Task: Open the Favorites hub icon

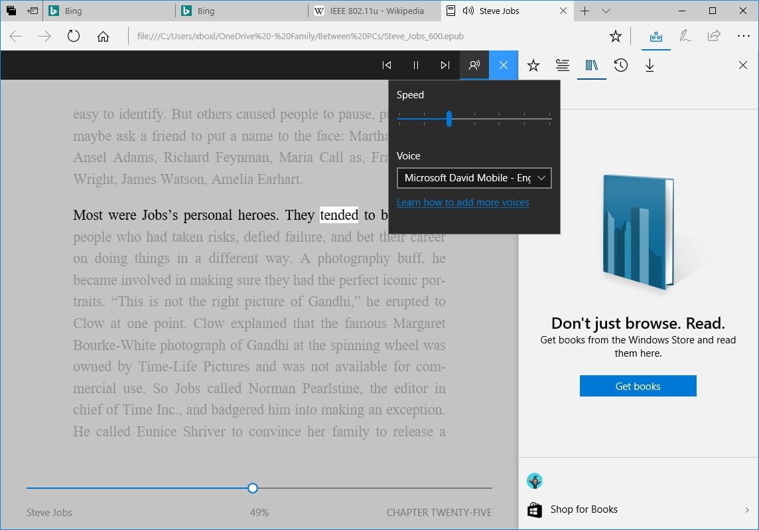Action: pyautogui.click(x=533, y=65)
